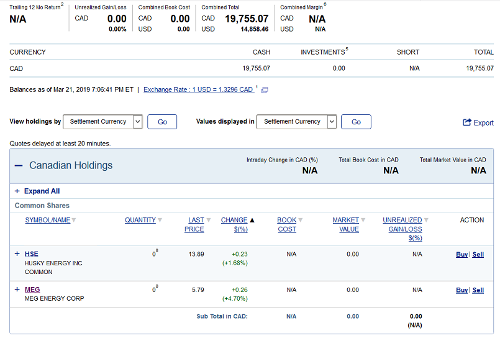Image resolution: width=500 pixels, height=338 pixels.
Task: Open the MEG symbol link
Action: pos(32,290)
